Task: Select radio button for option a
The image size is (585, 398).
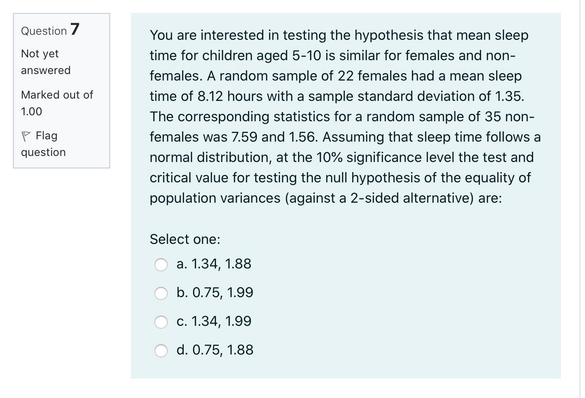Action: [161, 264]
